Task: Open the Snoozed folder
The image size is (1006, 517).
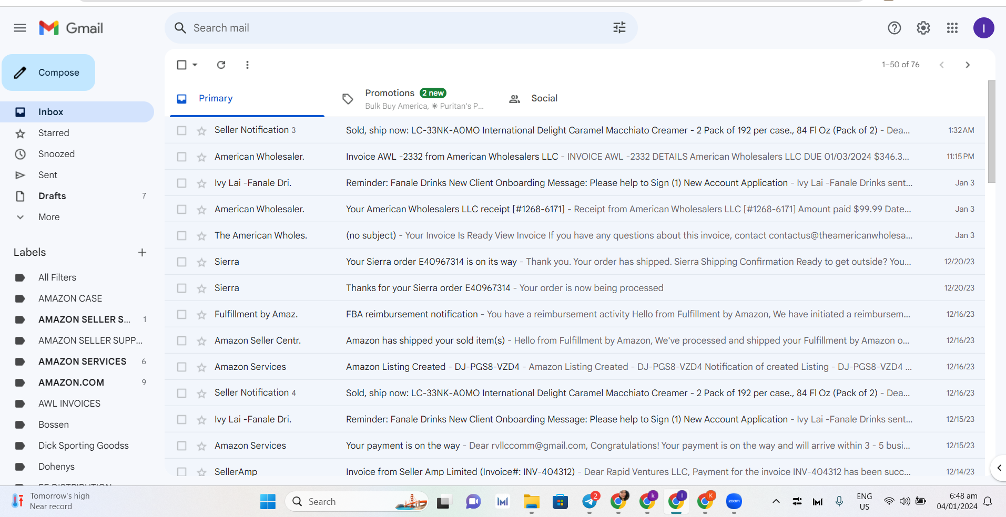Action: tap(77, 154)
